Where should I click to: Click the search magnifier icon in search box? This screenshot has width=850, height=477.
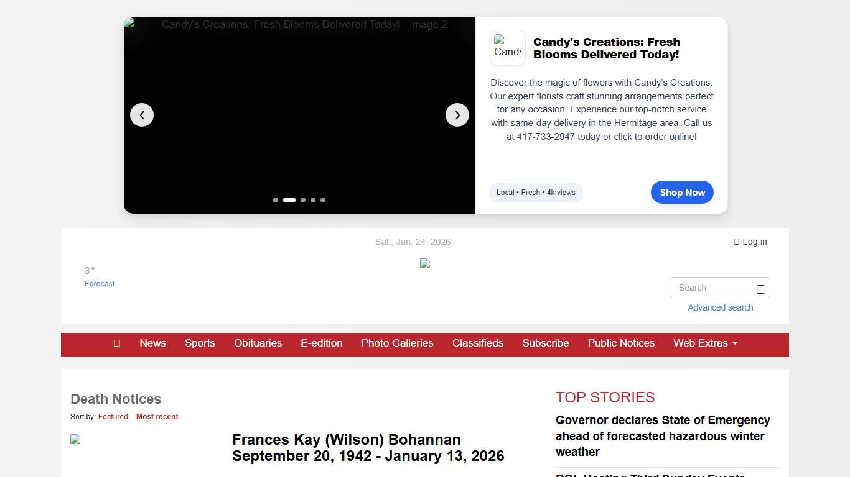(x=760, y=288)
